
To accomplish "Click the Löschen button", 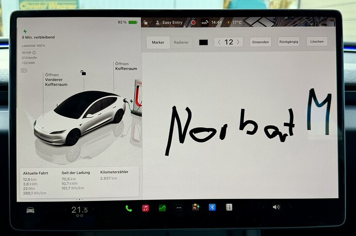I will pos(317,42).
